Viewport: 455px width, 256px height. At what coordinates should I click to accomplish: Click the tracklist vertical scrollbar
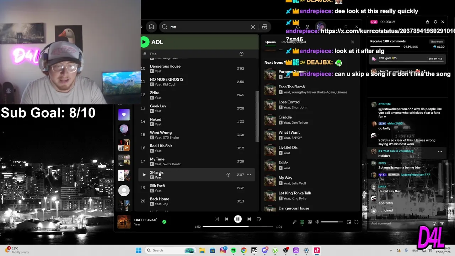[257, 117]
